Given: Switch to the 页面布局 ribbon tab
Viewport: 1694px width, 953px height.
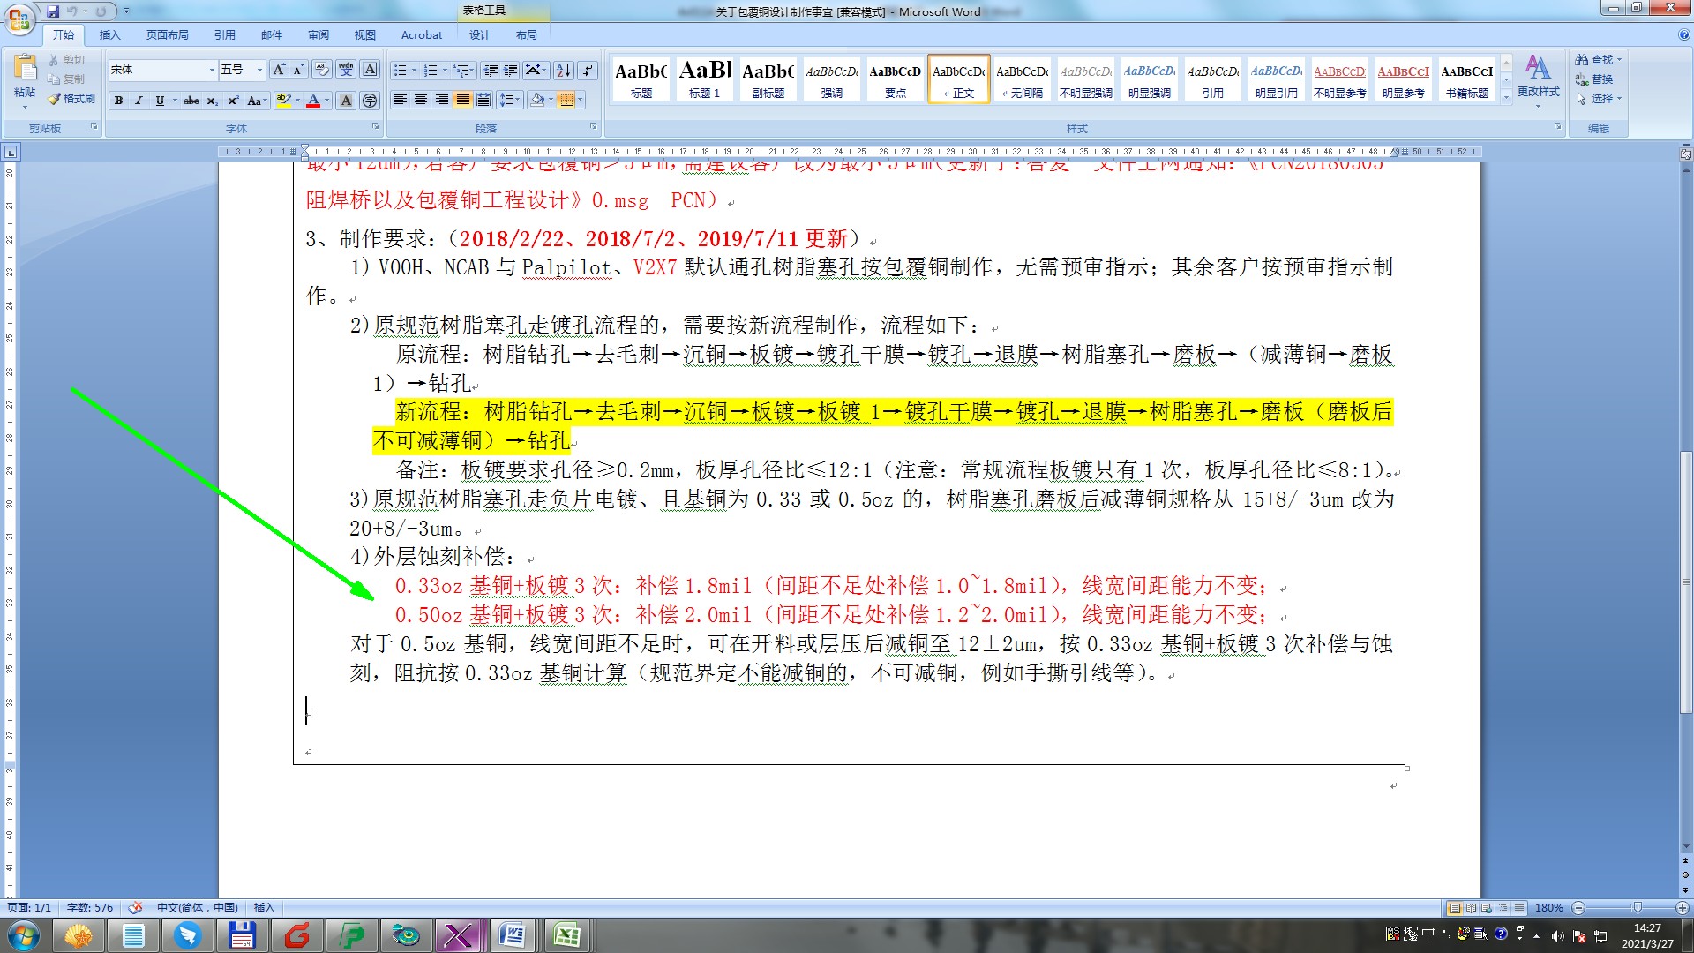Looking at the screenshot, I should coord(168,35).
